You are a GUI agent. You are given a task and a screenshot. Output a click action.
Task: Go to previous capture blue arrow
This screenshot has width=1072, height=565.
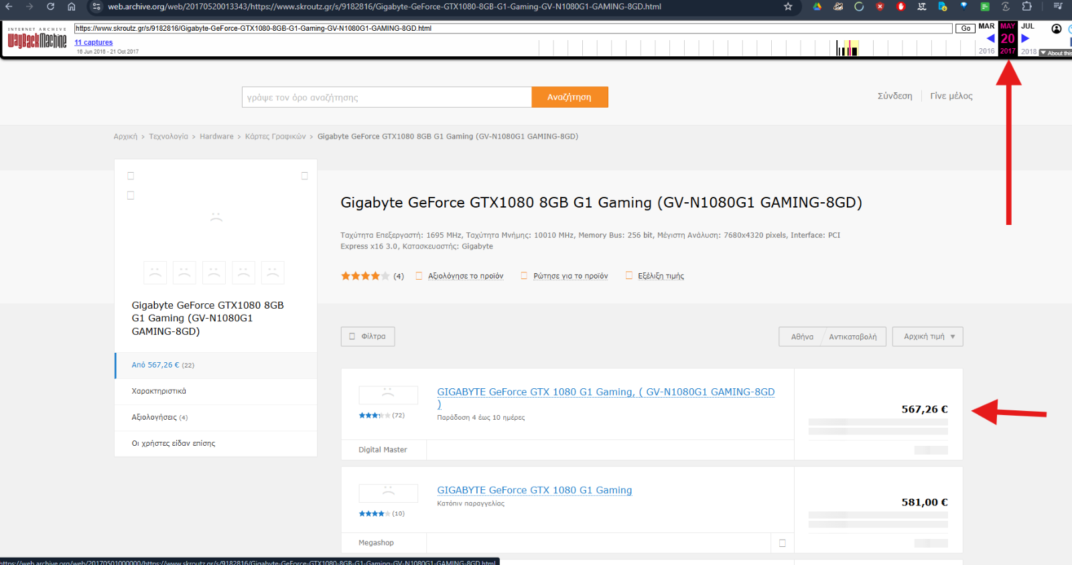(x=990, y=38)
